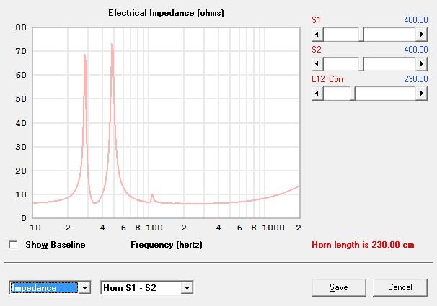437x306 pixels.
Task: Enable the Show Baseline checkbox
Action: point(14,245)
